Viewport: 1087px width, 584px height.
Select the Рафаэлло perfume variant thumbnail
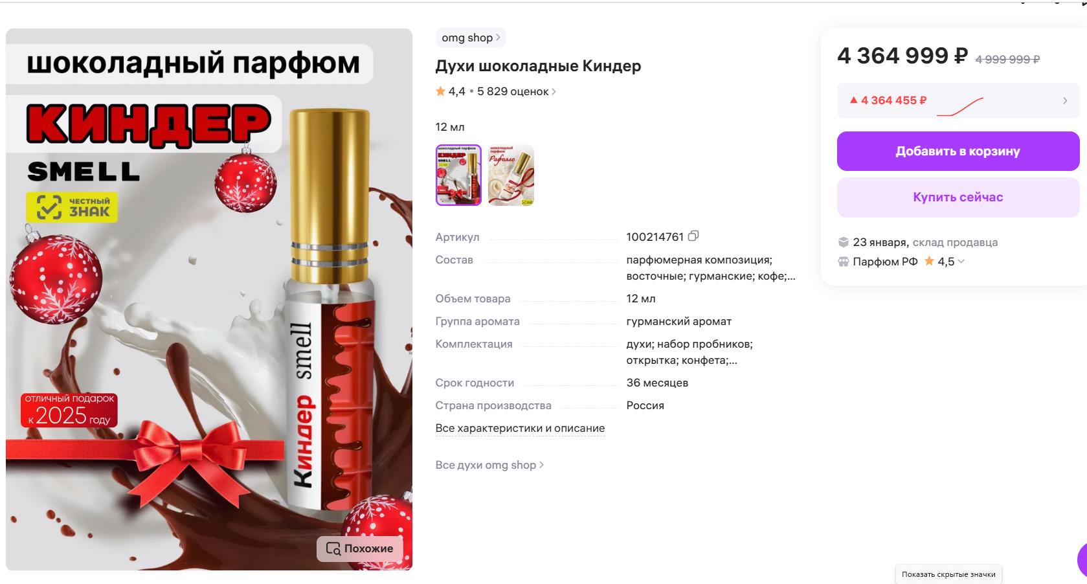[x=511, y=175]
